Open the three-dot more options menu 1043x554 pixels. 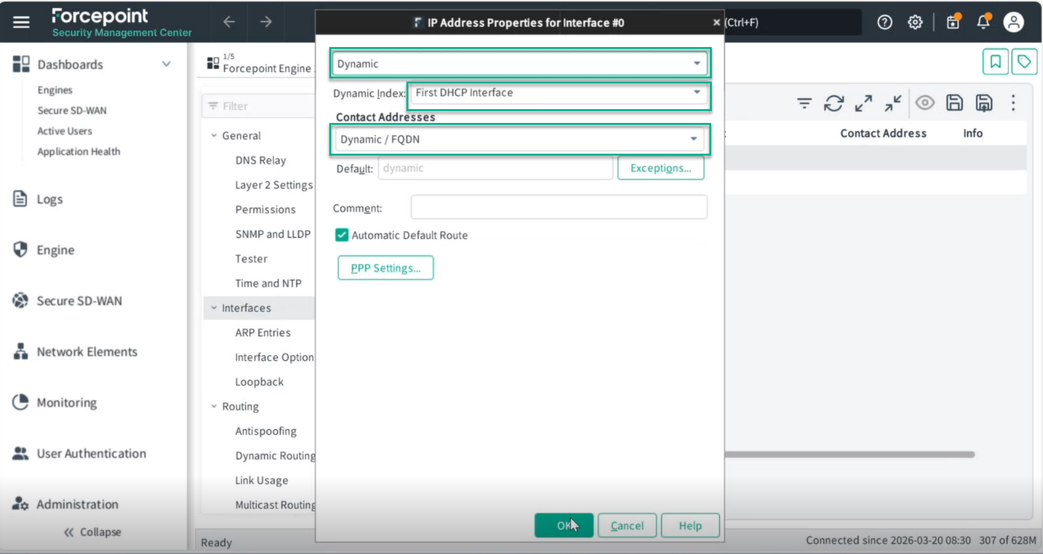pyautogui.click(x=1014, y=103)
